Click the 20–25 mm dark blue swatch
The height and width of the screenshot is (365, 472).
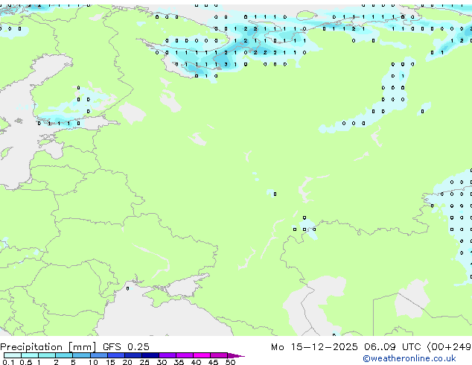[133, 355]
